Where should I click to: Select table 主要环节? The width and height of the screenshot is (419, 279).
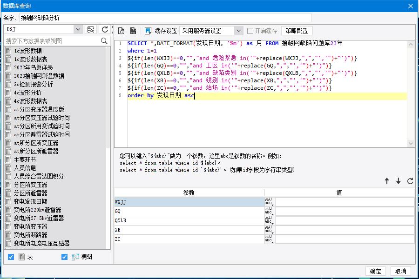(x=25, y=159)
